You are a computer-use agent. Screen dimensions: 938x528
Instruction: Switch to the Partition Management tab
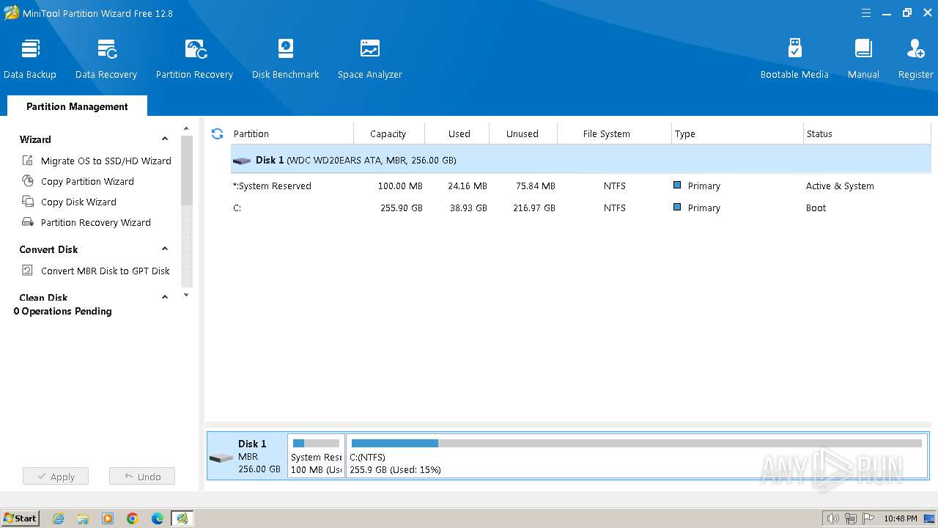tap(77, 106)
